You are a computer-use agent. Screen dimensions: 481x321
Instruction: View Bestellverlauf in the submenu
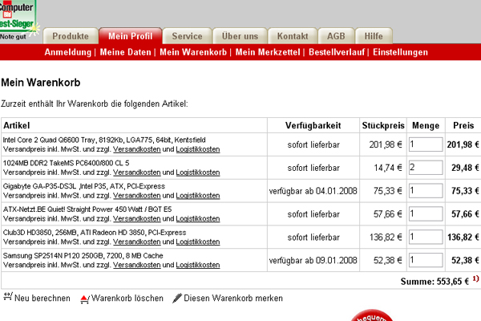click(337, 52)
